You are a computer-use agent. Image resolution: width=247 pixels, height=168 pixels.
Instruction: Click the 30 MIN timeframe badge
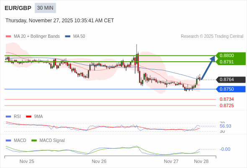[x=45, y=8]
